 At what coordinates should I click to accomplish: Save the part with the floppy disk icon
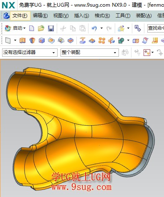pyautogui.click(x=51, y=28)
